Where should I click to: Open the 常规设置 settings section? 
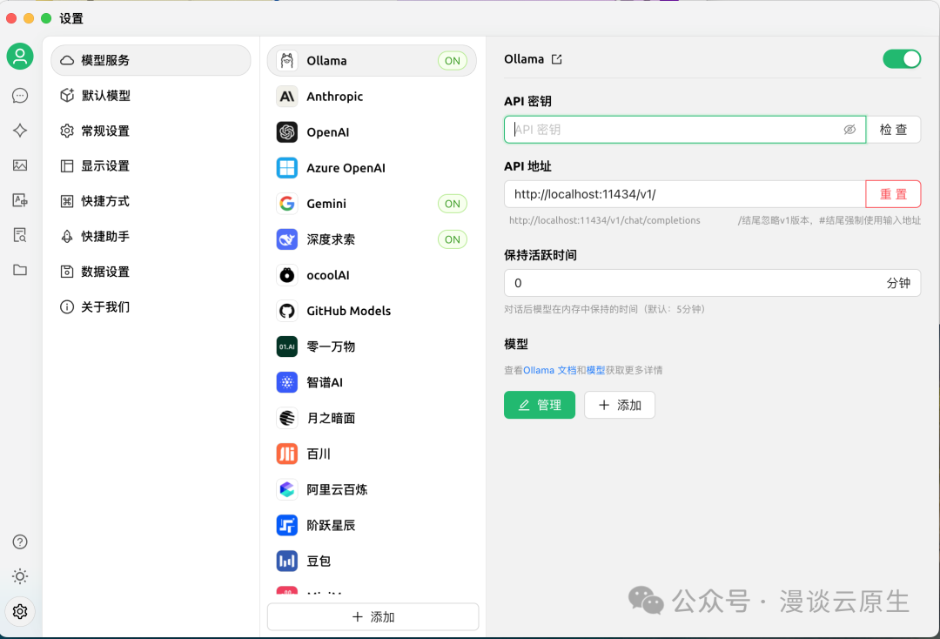click(x=151, y=131)
